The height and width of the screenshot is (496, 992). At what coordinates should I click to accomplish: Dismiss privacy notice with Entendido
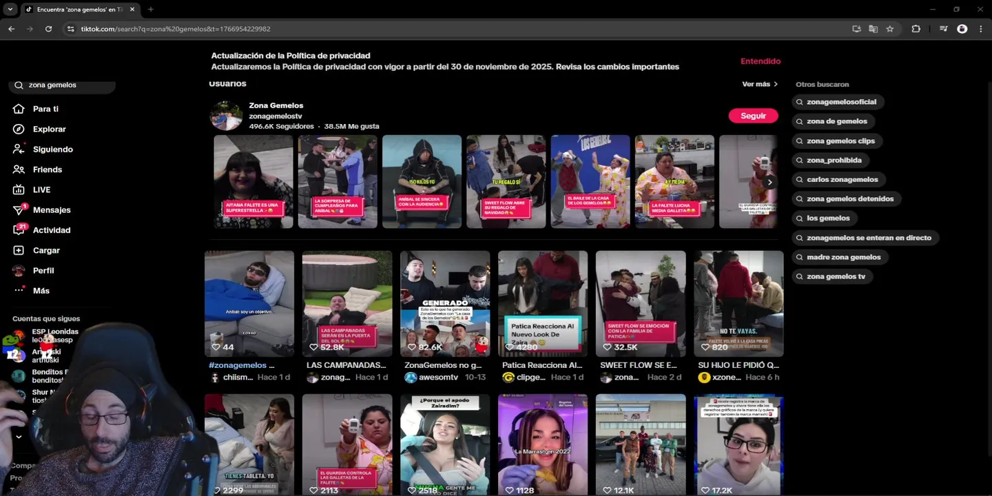761,61
